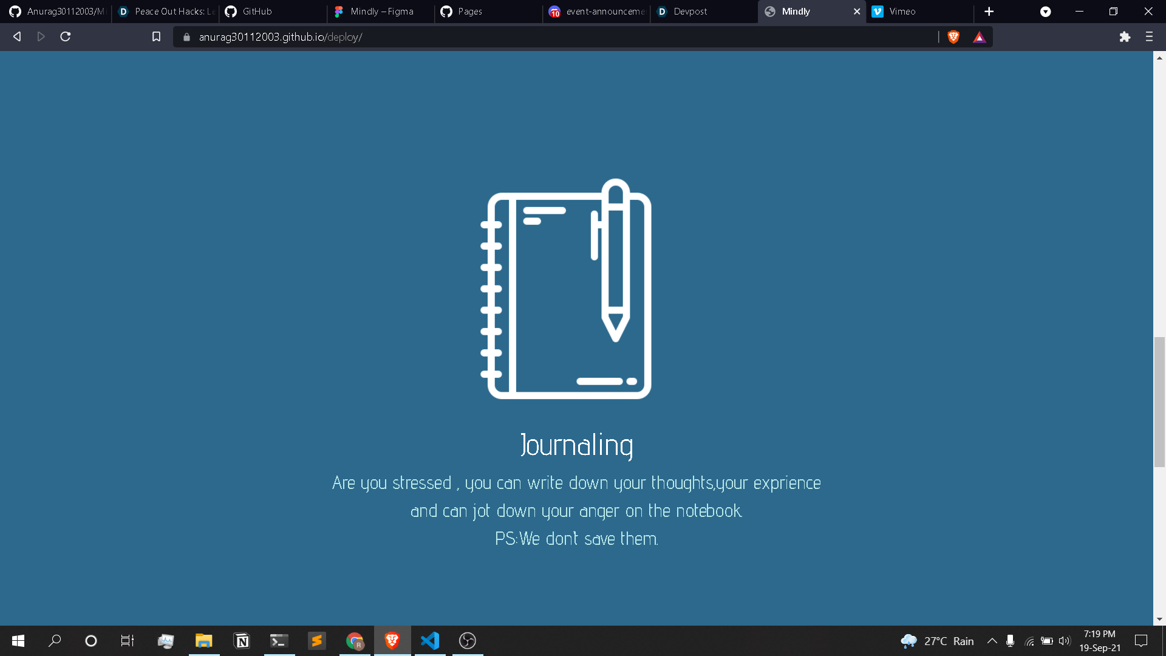Click the journaling notebook illustration
This screenshot has width=1166, height=656.
(x=566, y=289)
